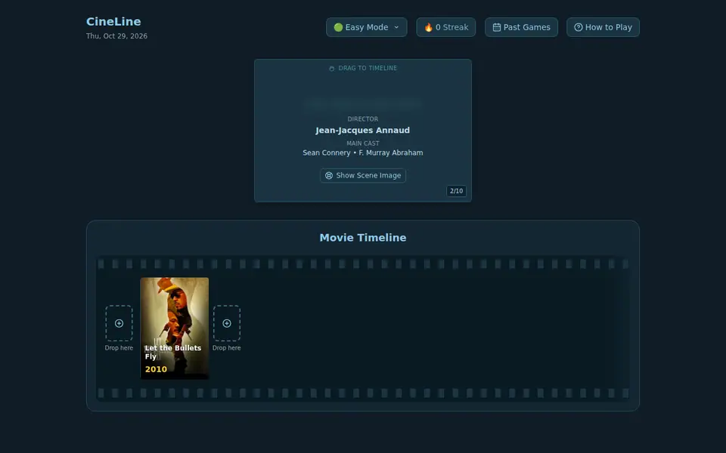Click the plus icon in the first drop zone
The width and height of the screenshot is (726, 453).
pos(119,323)
